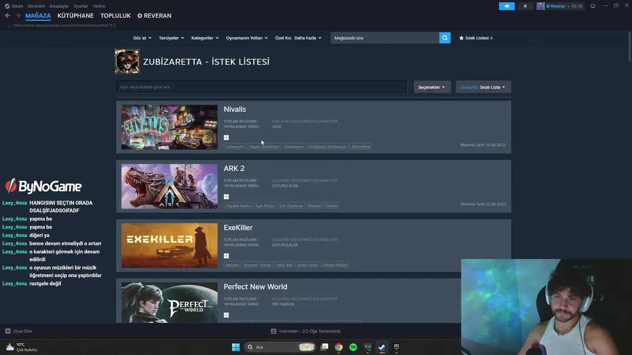This screenshot has height=355, width=632.
Task: Open the Görünüm menu
Action: pyautogui.click(x=36, y=6)
